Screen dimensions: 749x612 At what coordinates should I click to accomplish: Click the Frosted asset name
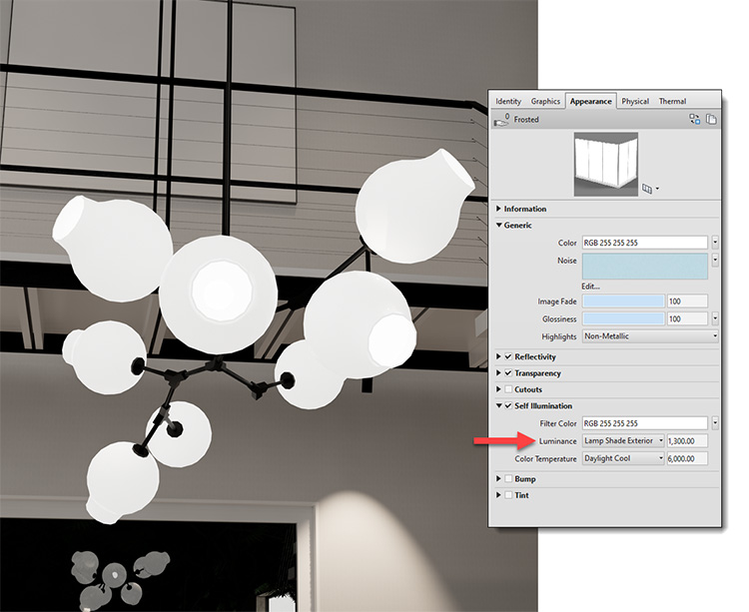[x=526, y=120]
